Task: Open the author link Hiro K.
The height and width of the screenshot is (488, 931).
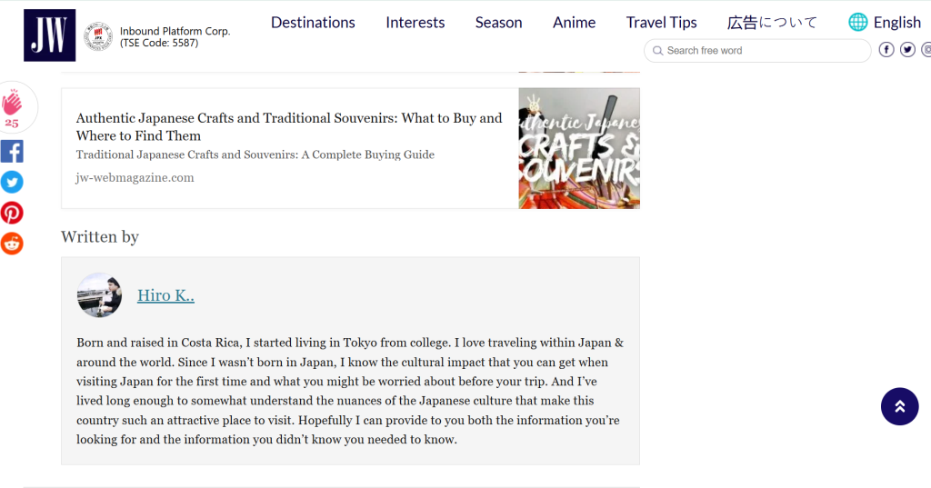Action: (x=165, y=295)
